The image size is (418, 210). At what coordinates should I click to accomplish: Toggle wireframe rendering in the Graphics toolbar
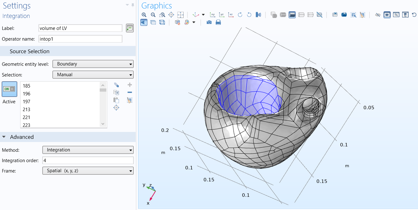pos(162,22)
